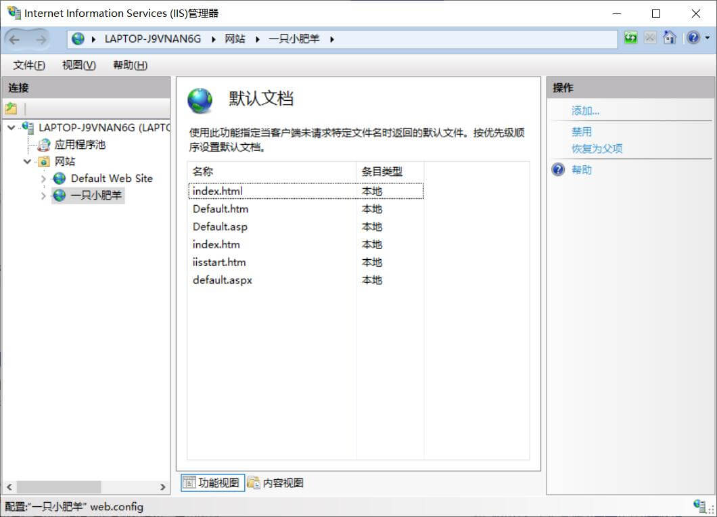Open the 文件(F) menu
717x517 pixels.
click(29, 65)
